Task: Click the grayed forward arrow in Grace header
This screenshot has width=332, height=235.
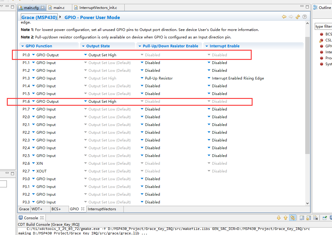Action: coord(291,17)
